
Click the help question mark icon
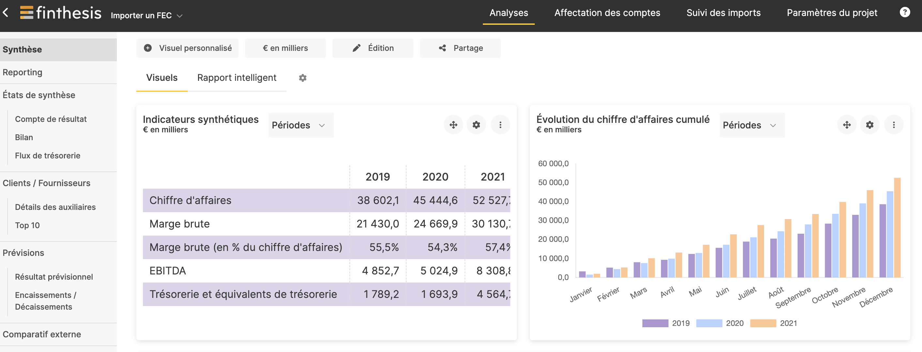tap(905, 12)
